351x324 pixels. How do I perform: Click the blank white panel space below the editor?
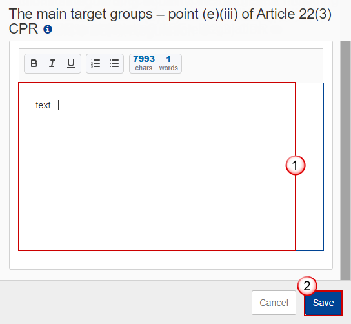point(171,260)
